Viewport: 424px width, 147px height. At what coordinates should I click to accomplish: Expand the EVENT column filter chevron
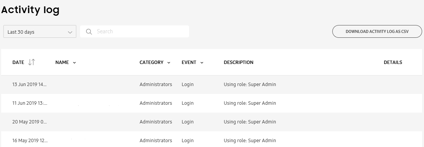(202, 62)
